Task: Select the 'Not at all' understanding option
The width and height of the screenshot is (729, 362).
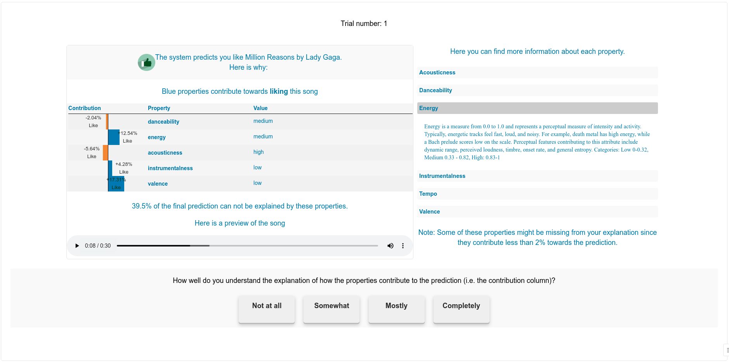Action: pyautogui.click(x=266, y=309)
